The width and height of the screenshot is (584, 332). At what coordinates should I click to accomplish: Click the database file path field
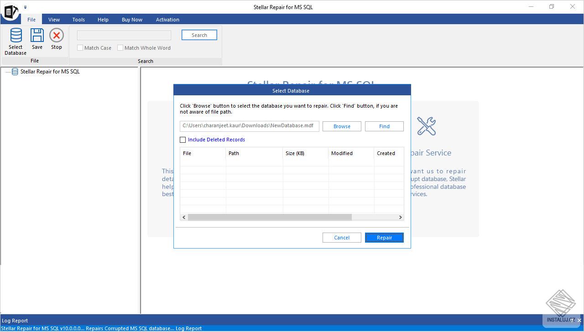[x=250, y=126]
